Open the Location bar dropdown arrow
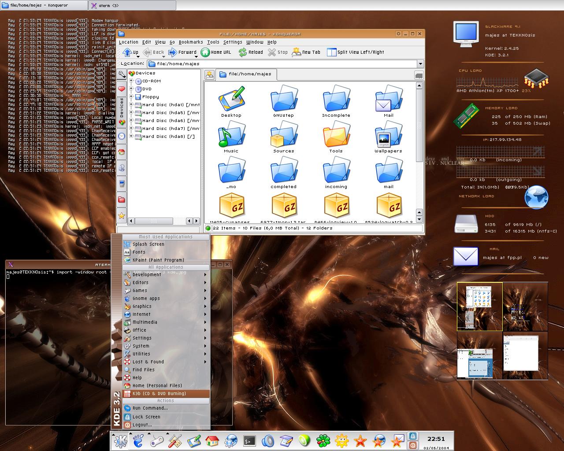The height and width of the screenshot is (451, 564). pos(420,64)
